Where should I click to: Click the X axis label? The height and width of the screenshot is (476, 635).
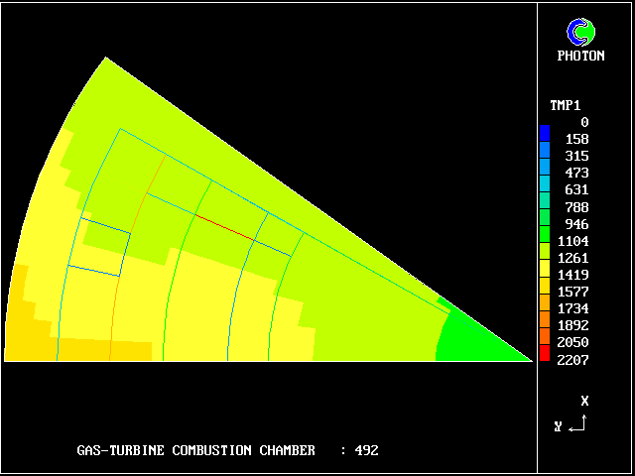point(584,401)
